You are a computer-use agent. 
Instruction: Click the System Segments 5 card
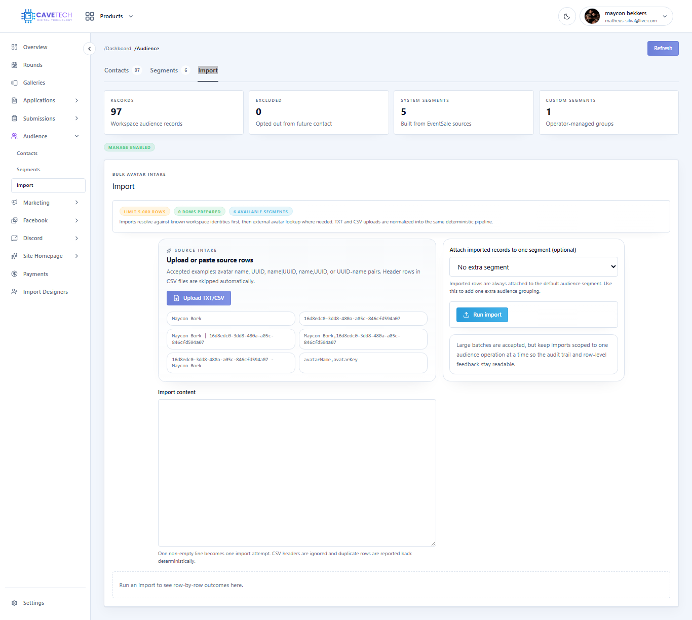pos(464,112)
